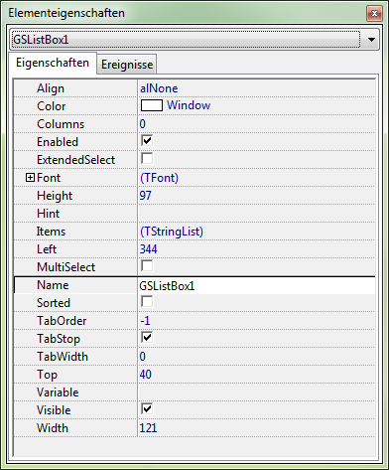Click the Top property label

47,375
